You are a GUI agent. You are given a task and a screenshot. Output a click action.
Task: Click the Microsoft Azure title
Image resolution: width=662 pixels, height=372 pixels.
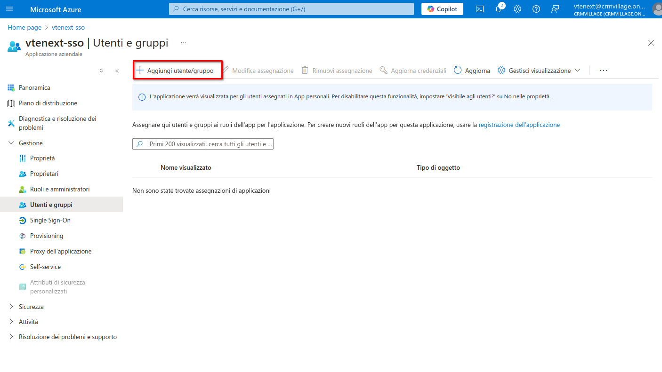point(56,9)
